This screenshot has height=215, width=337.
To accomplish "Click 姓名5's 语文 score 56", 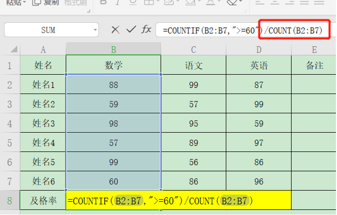I will (x=194, y=161).
